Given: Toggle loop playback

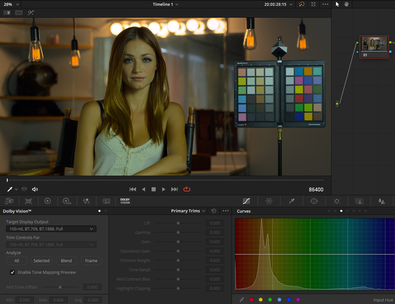Looking at the screenshot, I should tap(187, 189).
